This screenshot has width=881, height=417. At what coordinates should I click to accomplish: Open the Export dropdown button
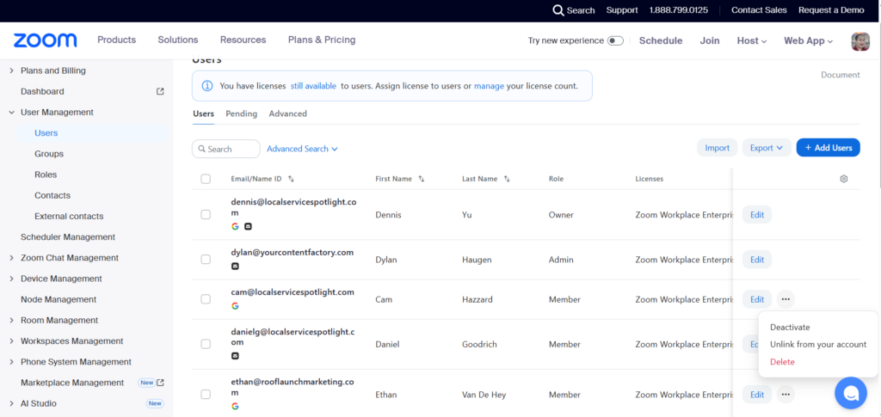[x=767, y=148]
